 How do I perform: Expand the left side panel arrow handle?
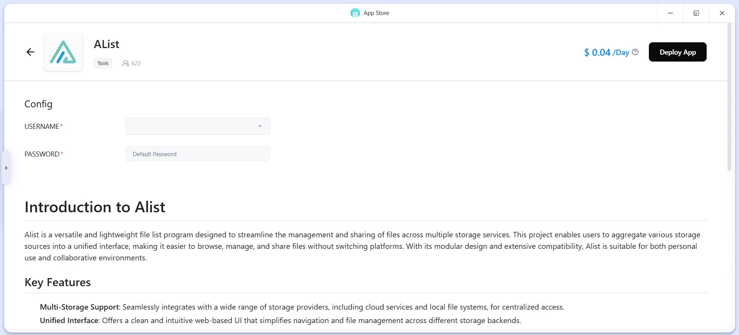point(6,168)
